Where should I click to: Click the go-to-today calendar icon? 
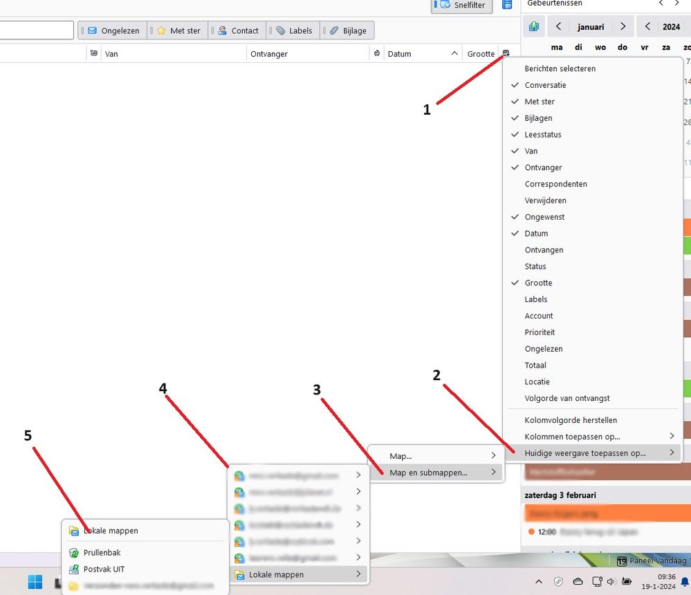point(534,27)
